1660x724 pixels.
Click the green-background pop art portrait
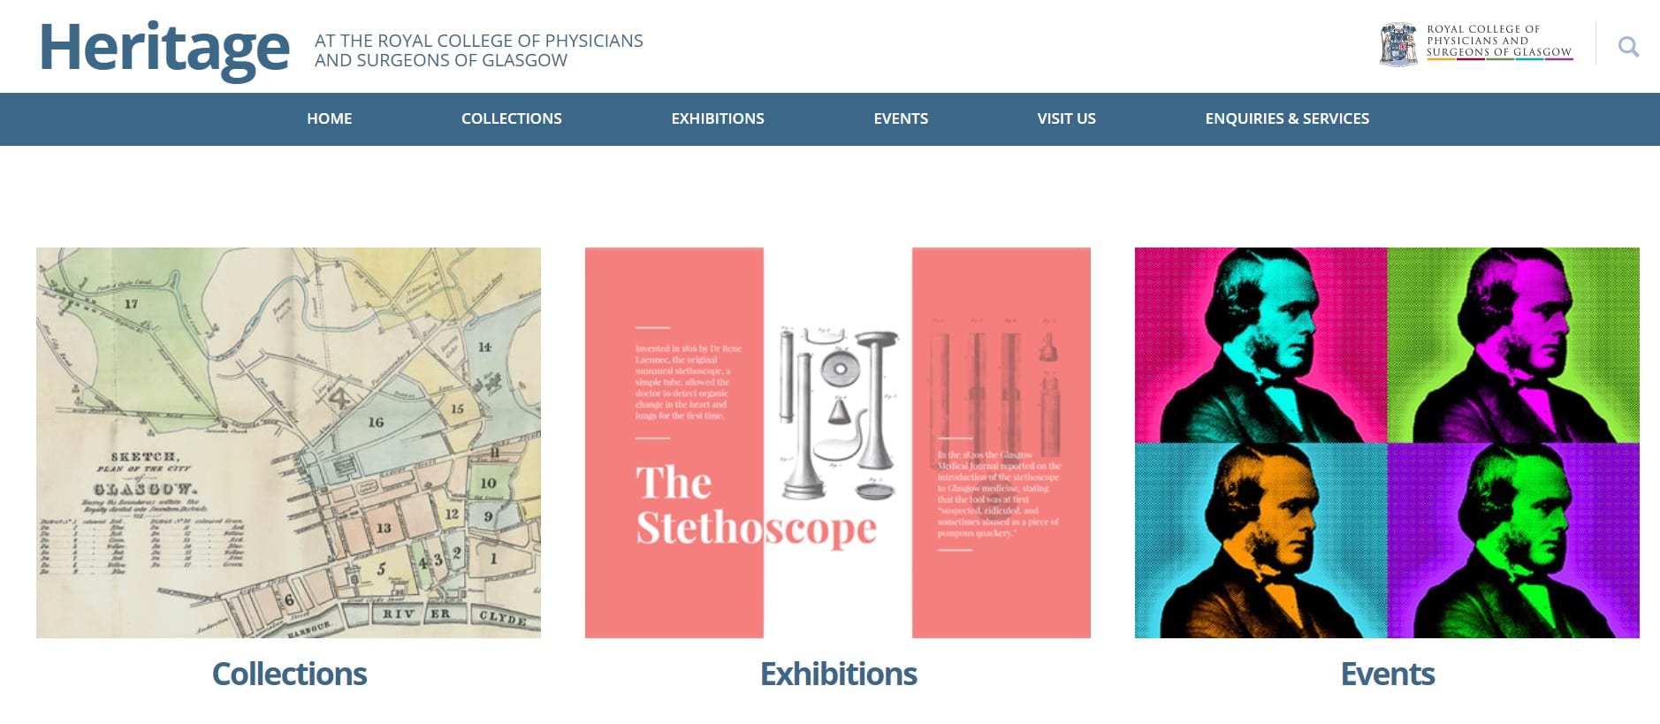point(1513,345)
